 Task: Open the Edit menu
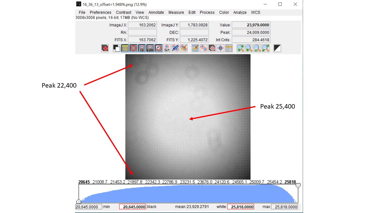pyautogui.click(x=192, y=12)
